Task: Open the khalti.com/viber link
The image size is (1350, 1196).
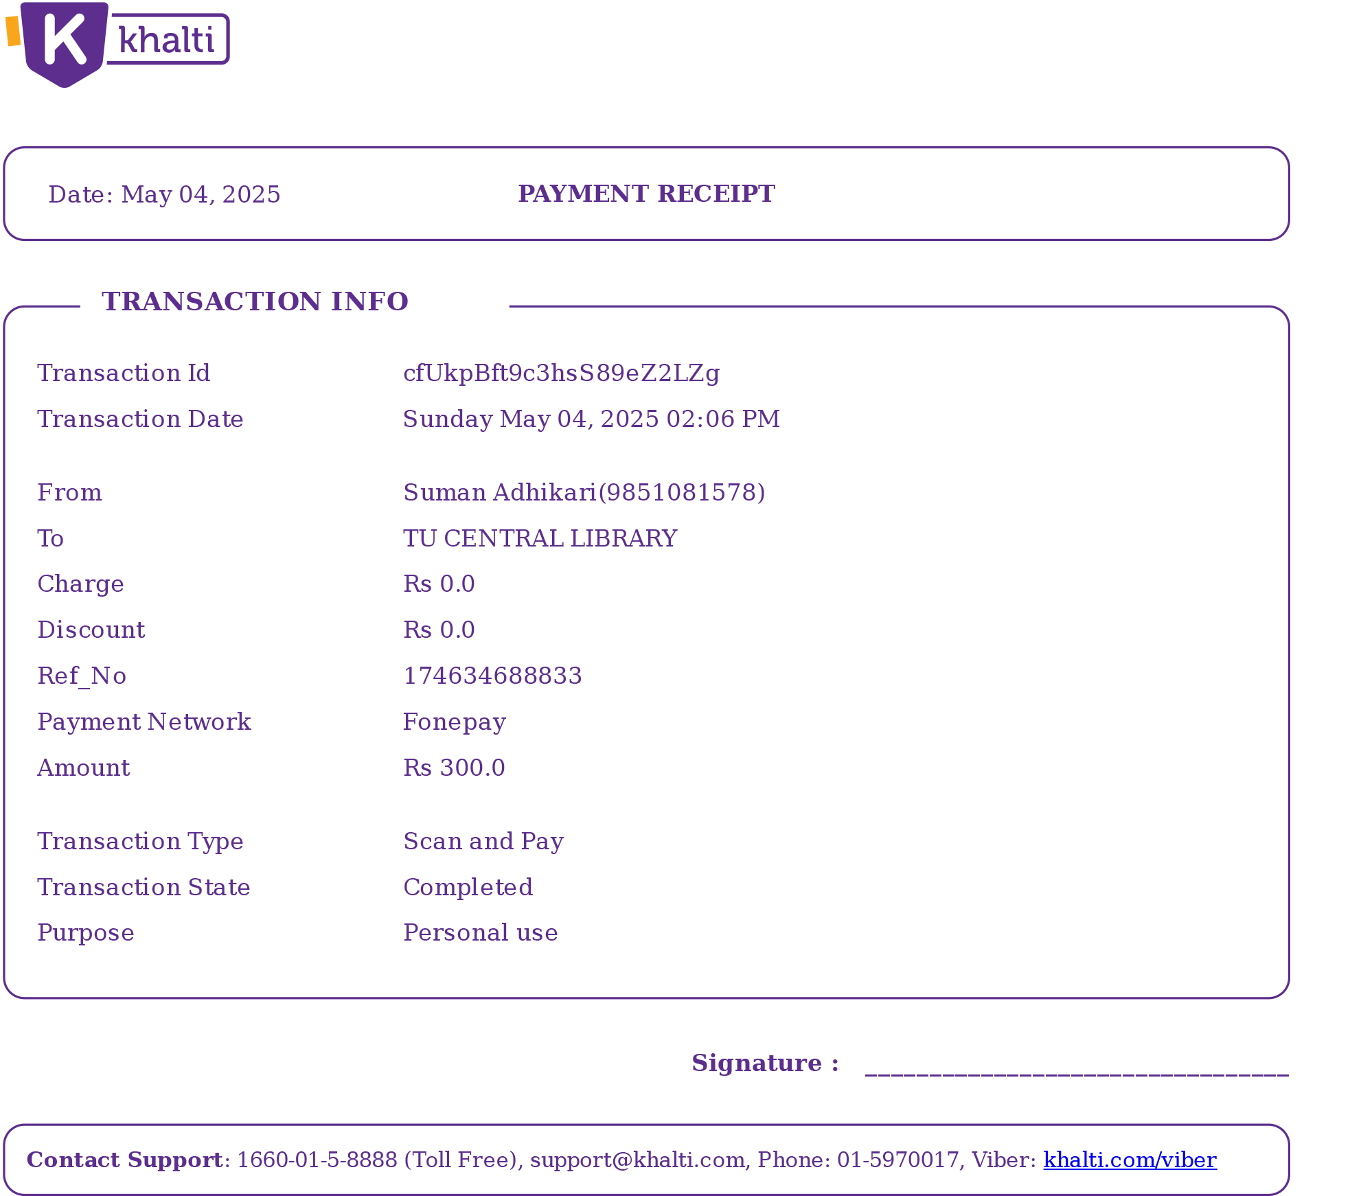Action: pos(1130,1160)
